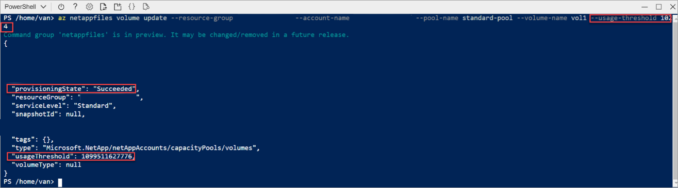Screen dimensions: 678x188
Task: Click the "serviceLevel": "Standard" line
Action: [63, 106]
